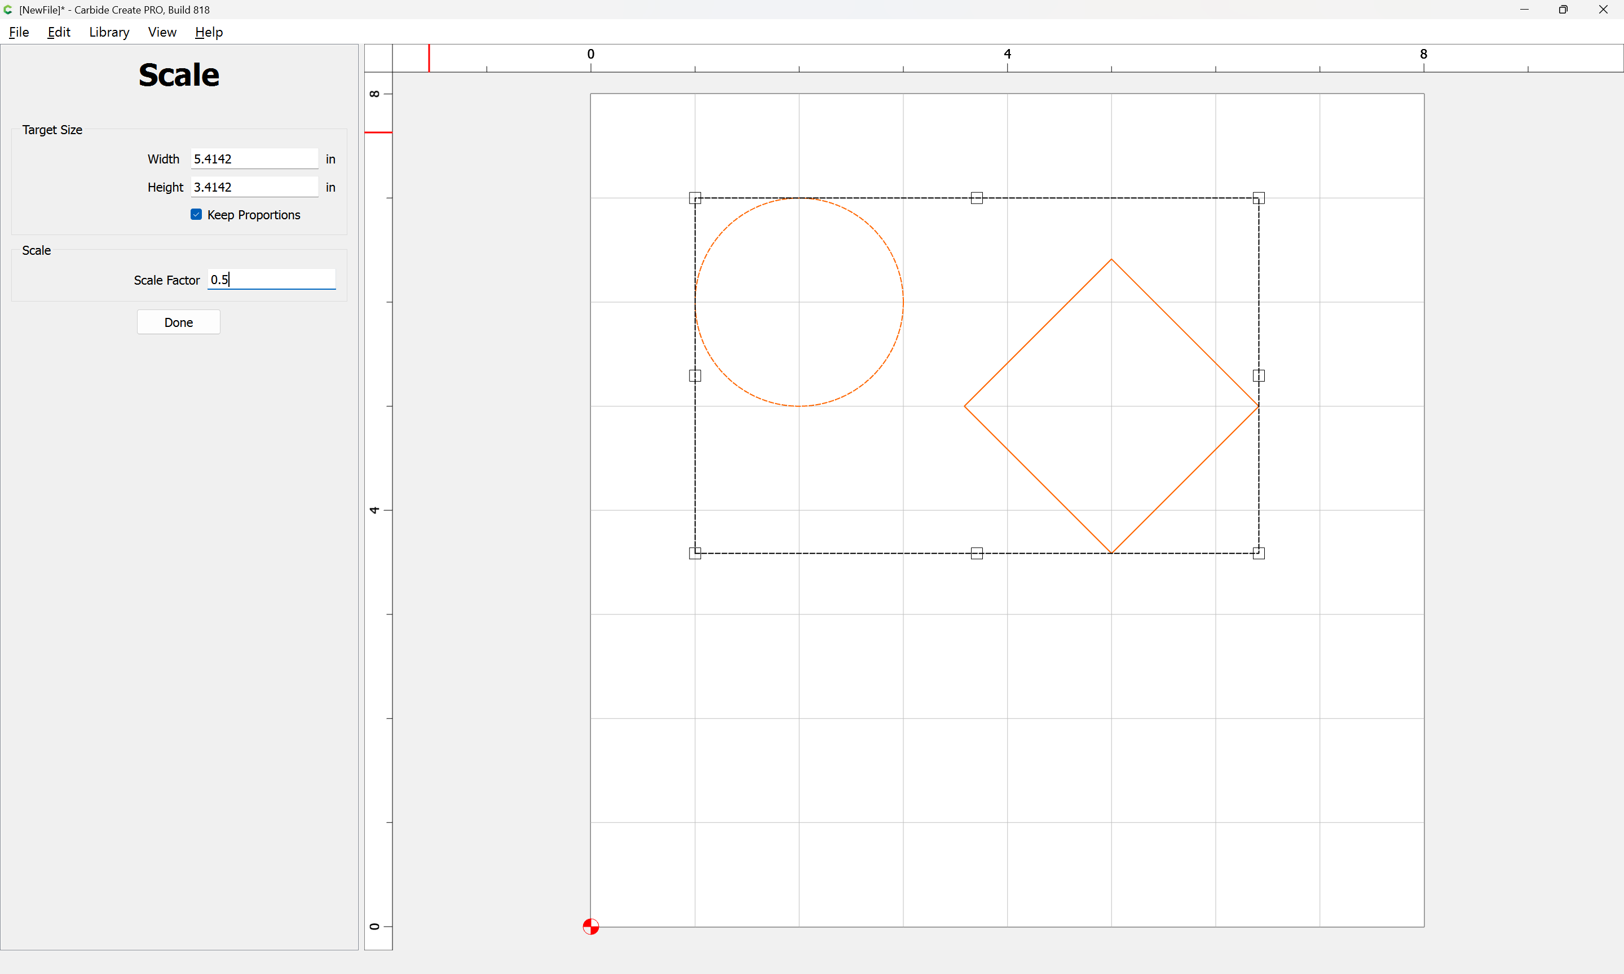Click the Width input field
Viewport: 1624px width, 974px height.
pos(254,159)
